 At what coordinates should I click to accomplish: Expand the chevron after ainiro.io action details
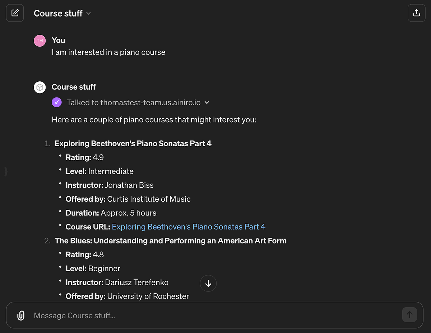[x=207, y=103]
